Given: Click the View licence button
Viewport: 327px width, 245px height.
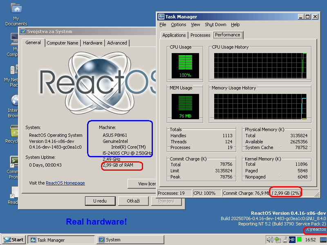Looking at the screenshot, I should coord(142,183).
